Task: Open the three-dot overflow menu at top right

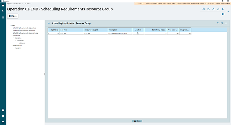Action: pos(228,12)
